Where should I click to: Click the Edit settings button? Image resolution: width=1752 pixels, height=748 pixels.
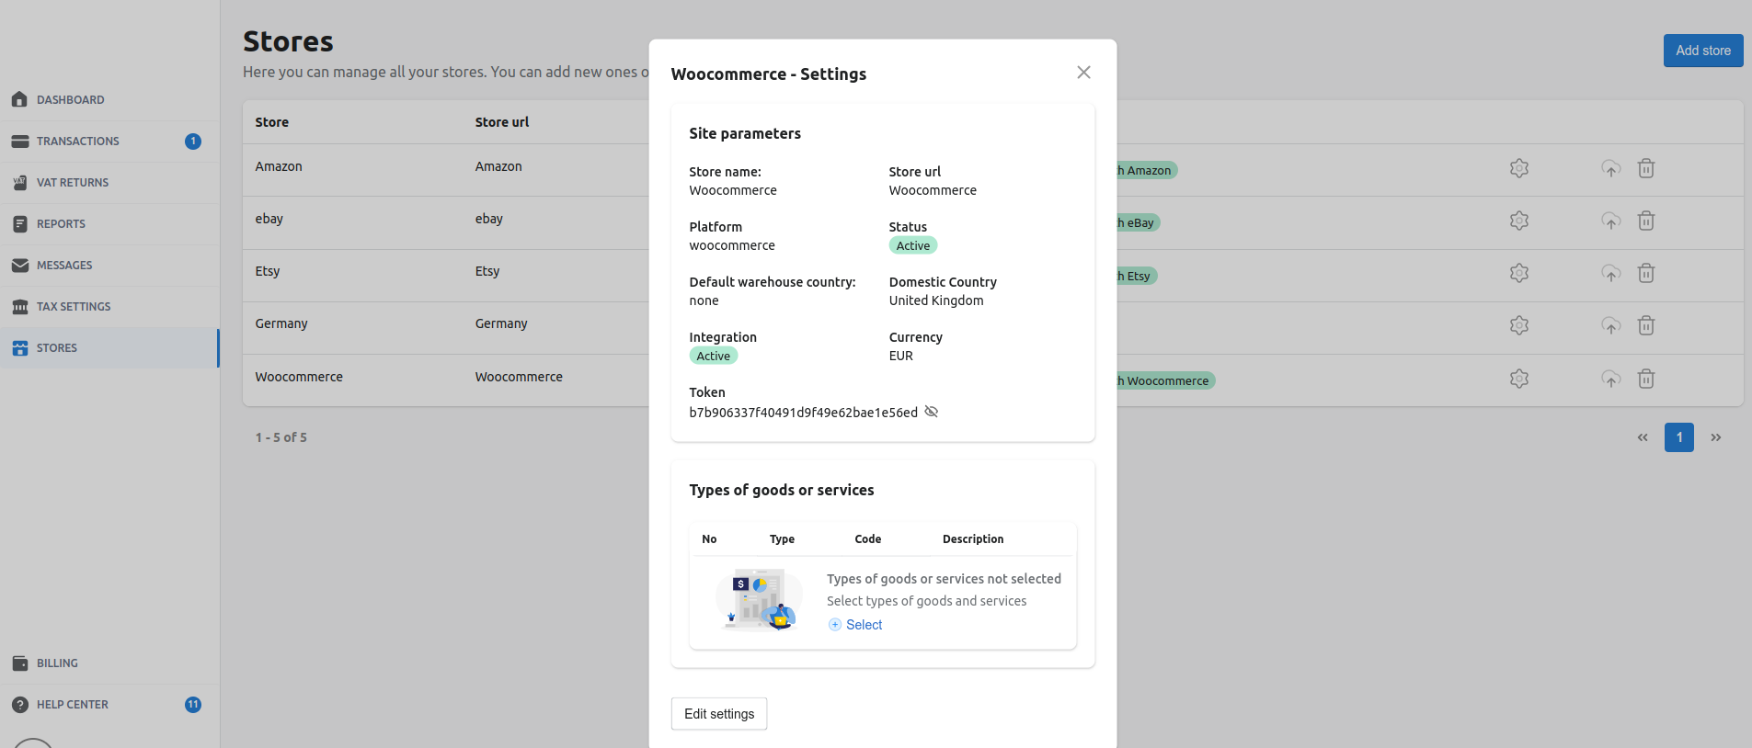click(x=719, y=714)
